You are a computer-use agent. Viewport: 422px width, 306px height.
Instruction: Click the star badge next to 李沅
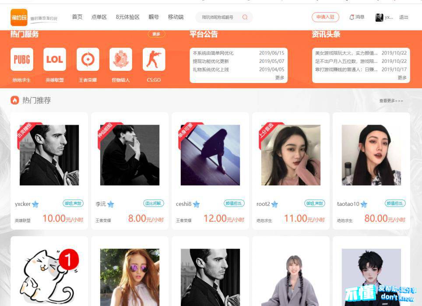click(x=111, y=205)
